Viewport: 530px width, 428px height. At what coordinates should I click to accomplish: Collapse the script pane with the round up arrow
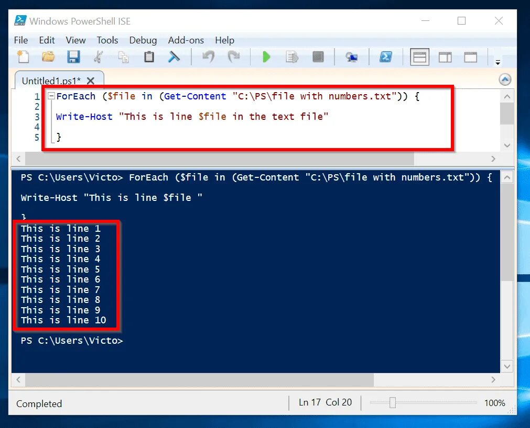click(505, 80)
